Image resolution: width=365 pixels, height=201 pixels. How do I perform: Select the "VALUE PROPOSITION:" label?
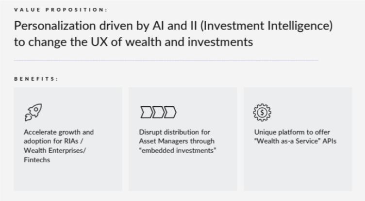tap(61, 10)
